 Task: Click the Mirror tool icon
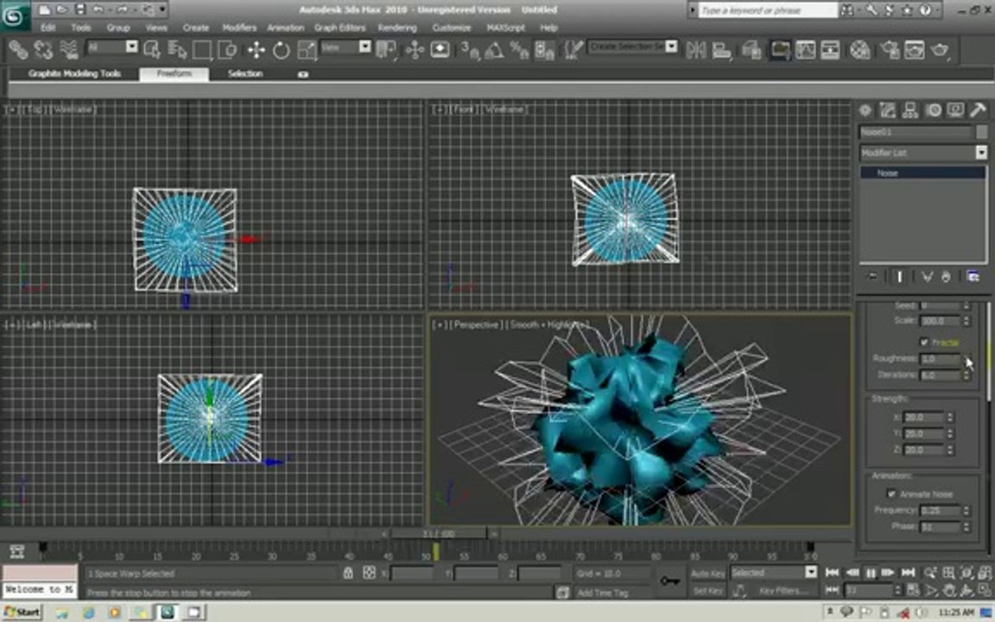pos(696,49)
